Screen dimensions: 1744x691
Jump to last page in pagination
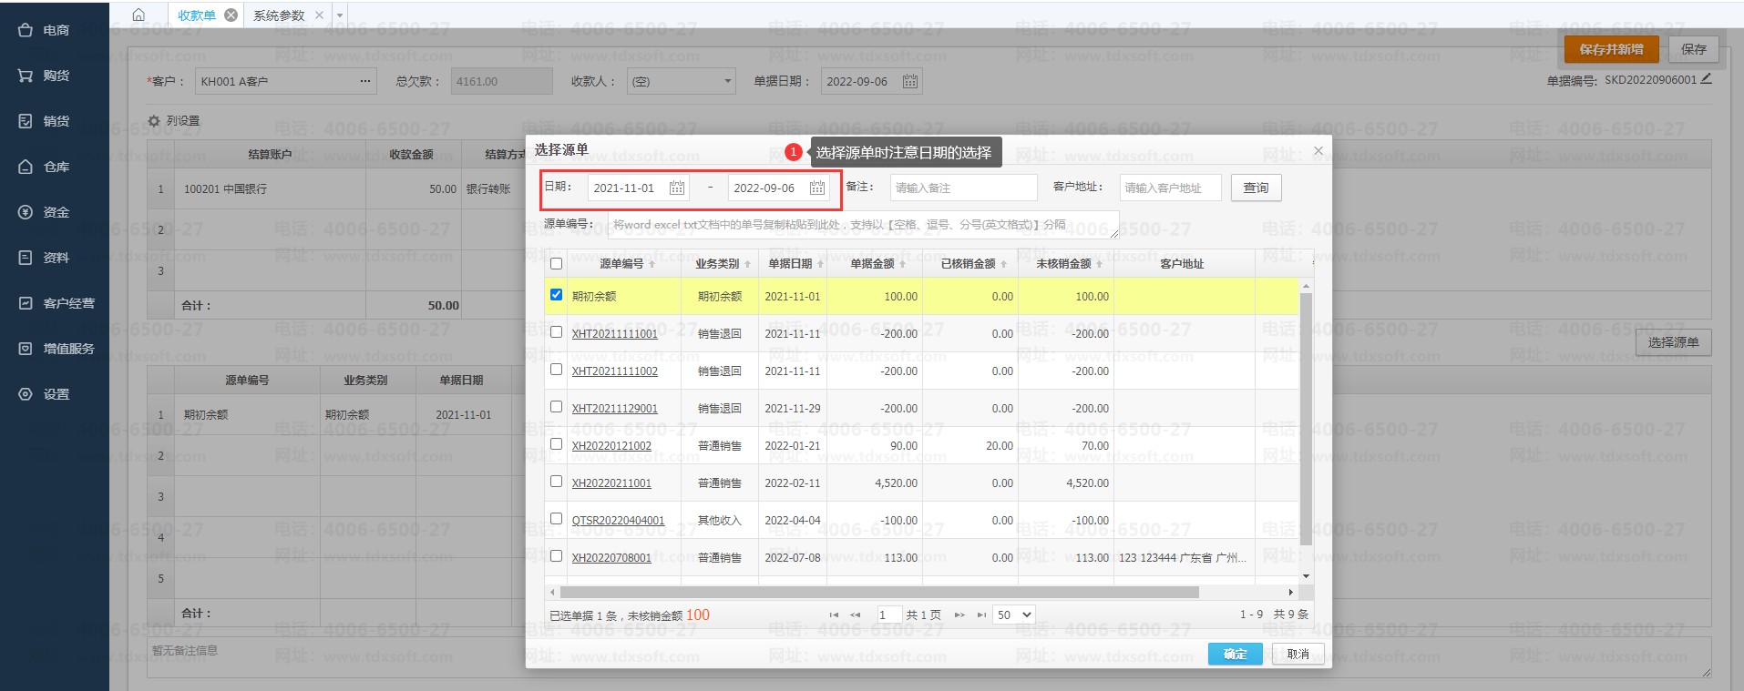tap(981, 615)
